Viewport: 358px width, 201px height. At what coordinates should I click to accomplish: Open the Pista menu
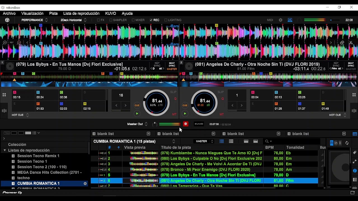[x=53, y=13]
